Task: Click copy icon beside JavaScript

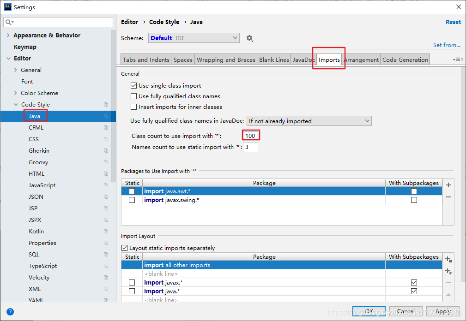Action: coord(106,185)
